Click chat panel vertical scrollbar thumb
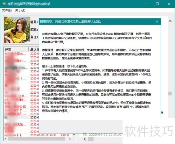Screen dimensions: 175x144 170,93
